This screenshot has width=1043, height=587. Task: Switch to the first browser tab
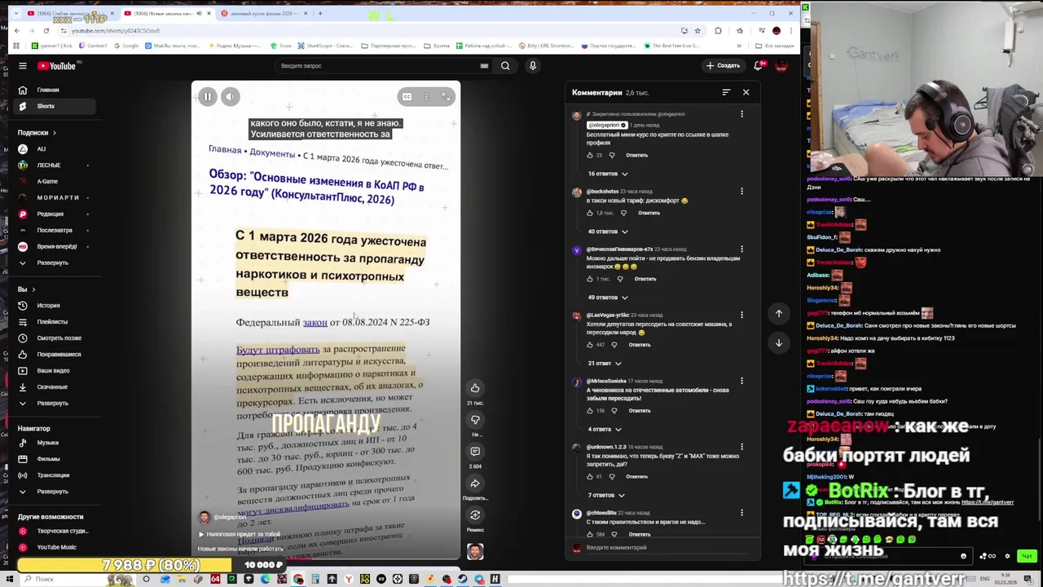[x=67, y=14]
